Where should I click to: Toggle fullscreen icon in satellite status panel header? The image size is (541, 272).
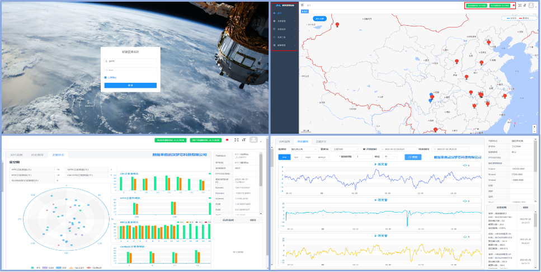click(236, 140)
